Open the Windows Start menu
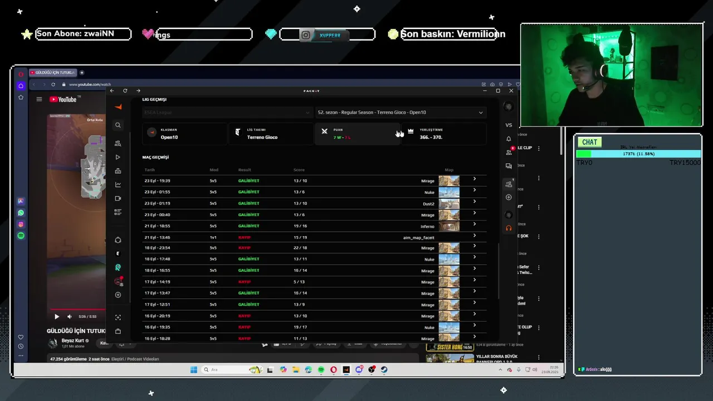713x401 pixels. (193, 370)
